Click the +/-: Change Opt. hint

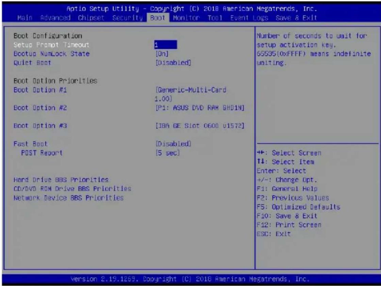point(287,180)
